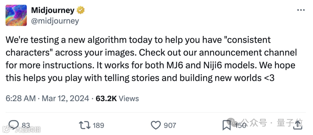Click the reply speech bubble icon
This screenshot has height=135, width=313.
[13, 125]
